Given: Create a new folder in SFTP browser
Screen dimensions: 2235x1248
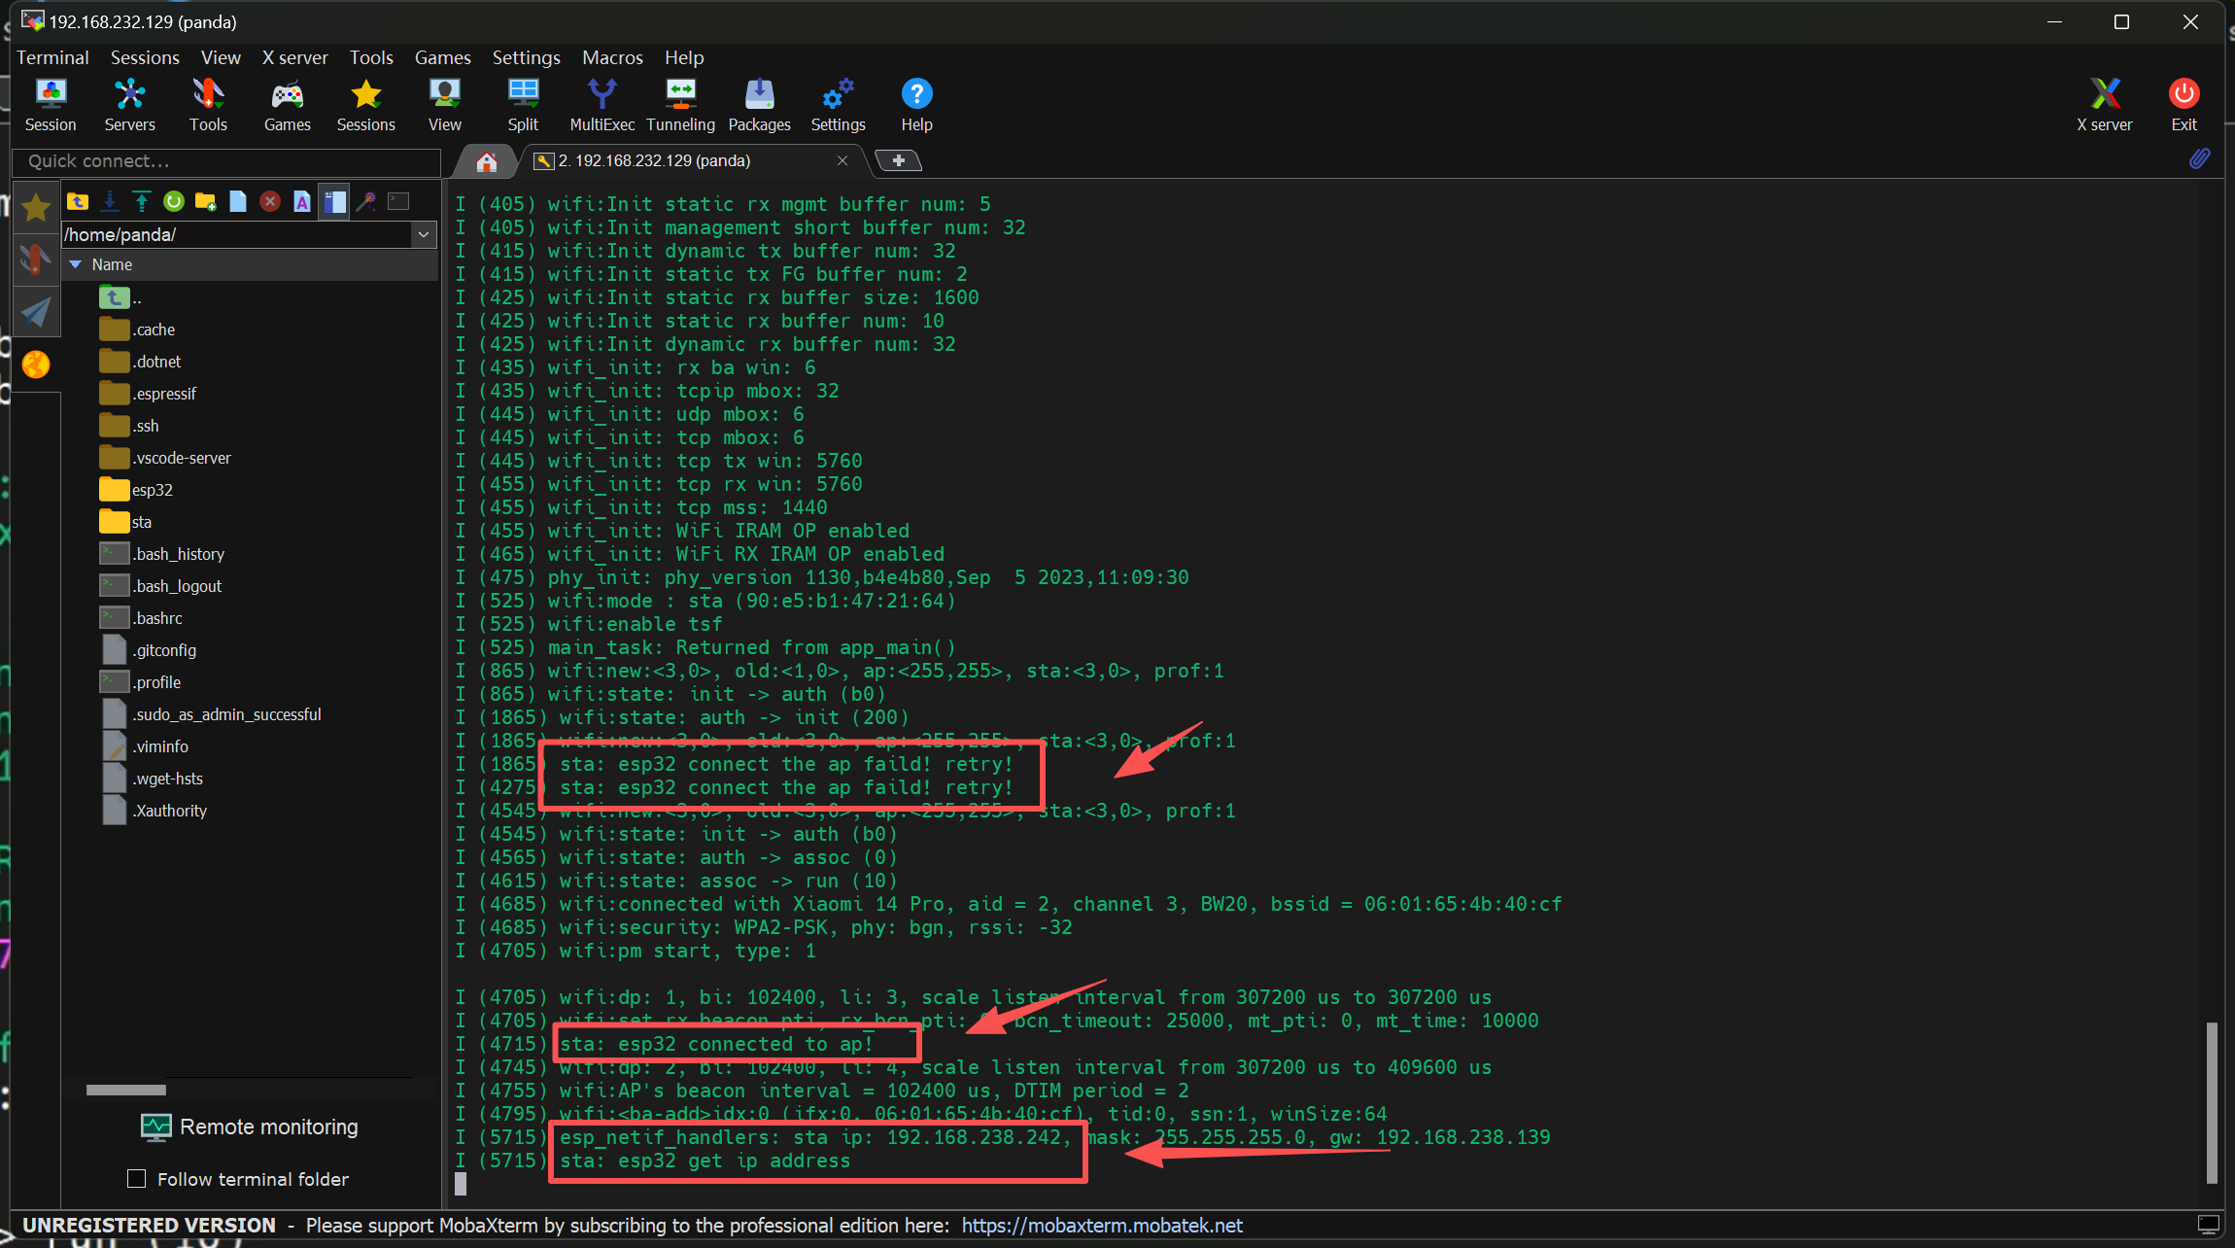Looking at the screenshot, I should tap(205, 201).
